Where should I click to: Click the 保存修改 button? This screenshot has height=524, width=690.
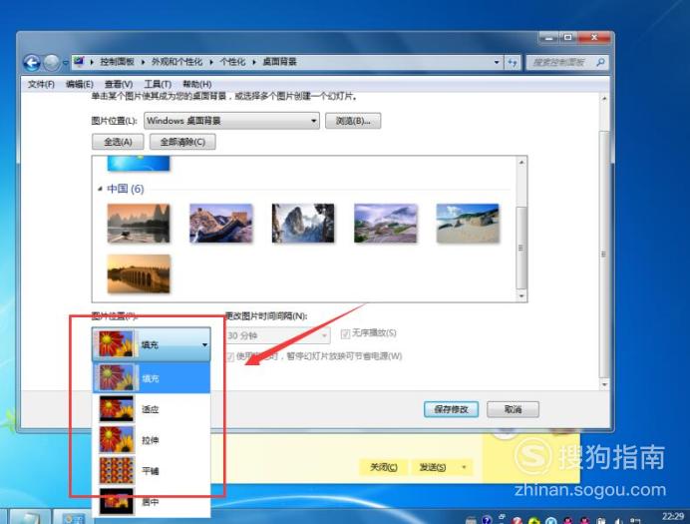(x=451, y=409)
